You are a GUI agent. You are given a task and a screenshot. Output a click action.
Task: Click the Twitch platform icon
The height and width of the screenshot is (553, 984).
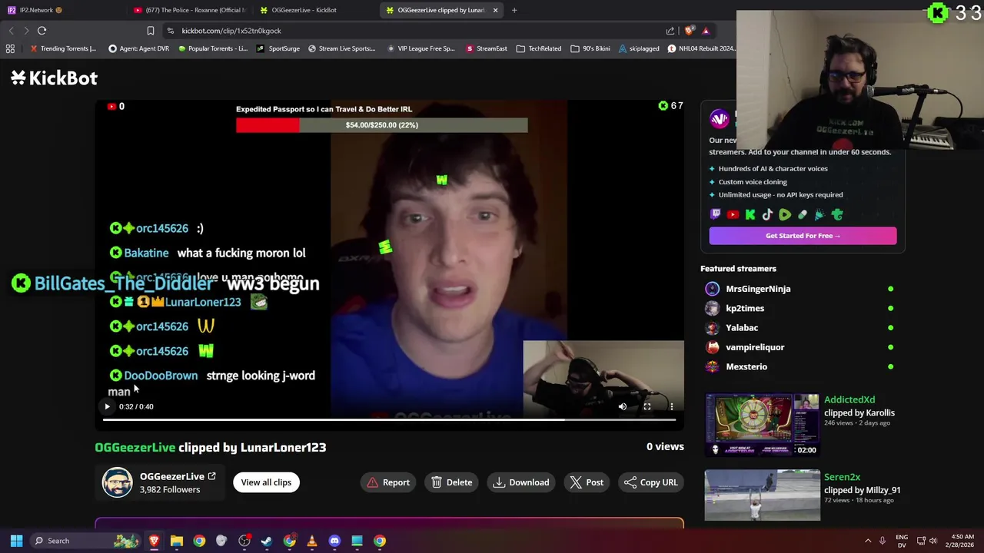tap(716, 215)
